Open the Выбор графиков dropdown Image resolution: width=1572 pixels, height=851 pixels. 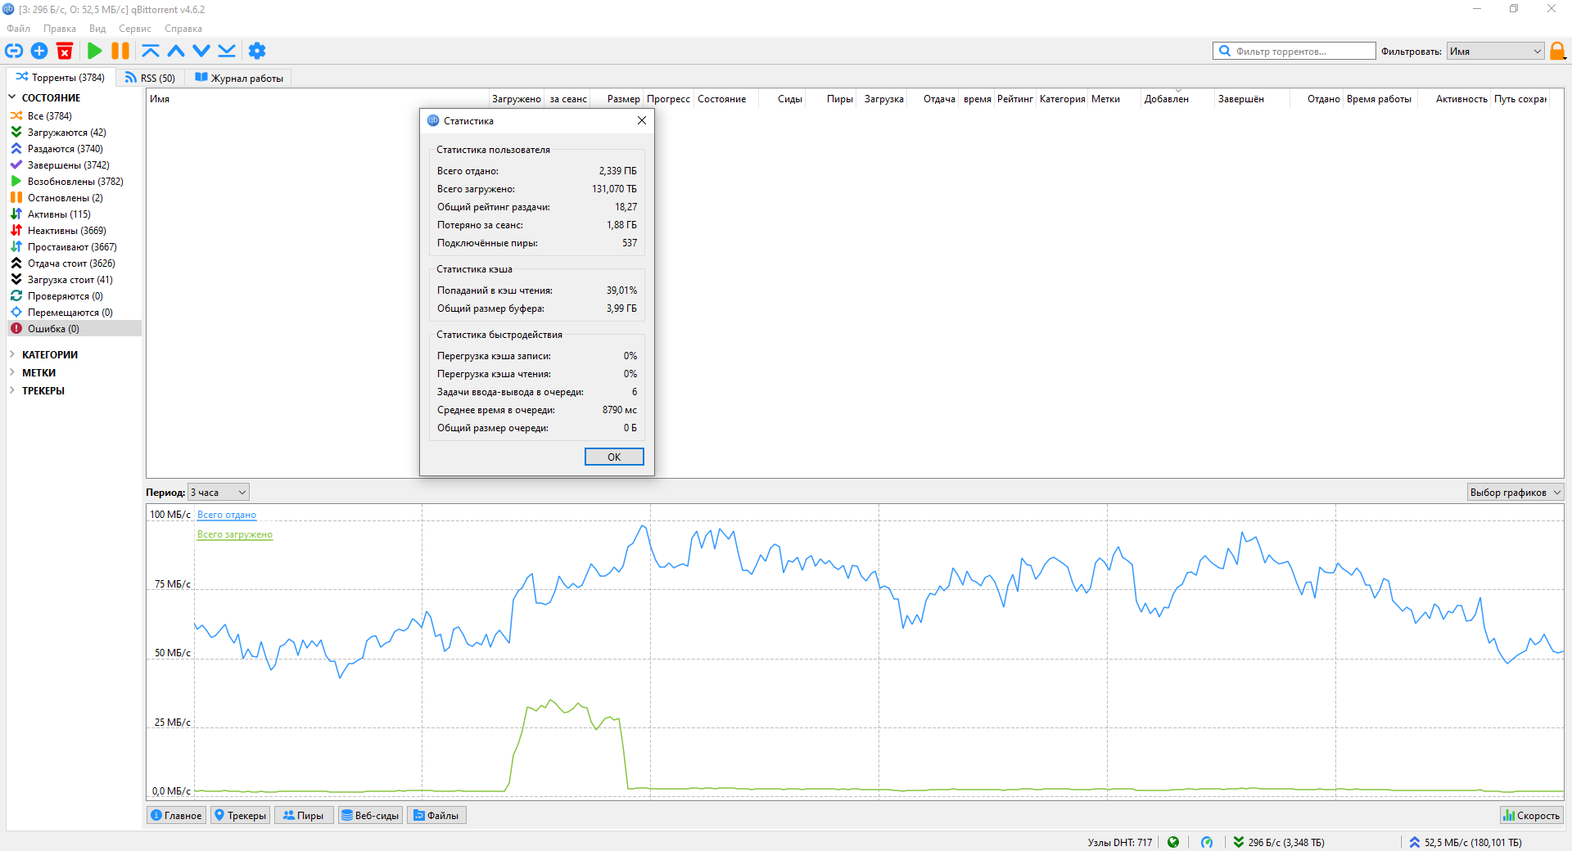(x=1515, y=492)
